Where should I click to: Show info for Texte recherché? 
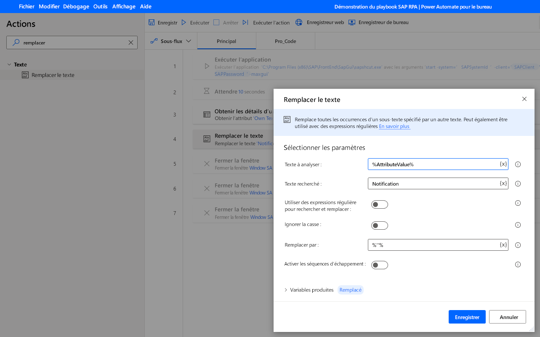click(518, 183)
